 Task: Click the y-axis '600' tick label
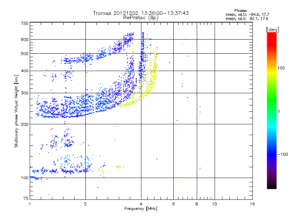pos(25,40)
